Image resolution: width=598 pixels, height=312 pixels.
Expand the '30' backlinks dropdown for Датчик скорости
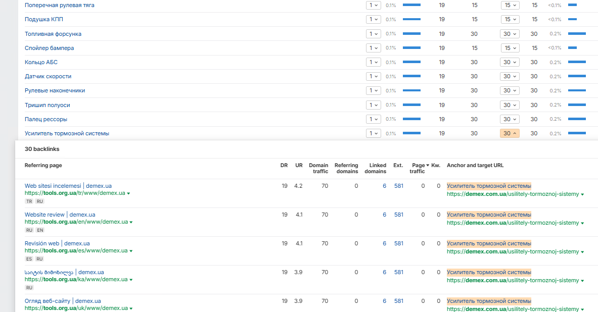tap(510, 76)
